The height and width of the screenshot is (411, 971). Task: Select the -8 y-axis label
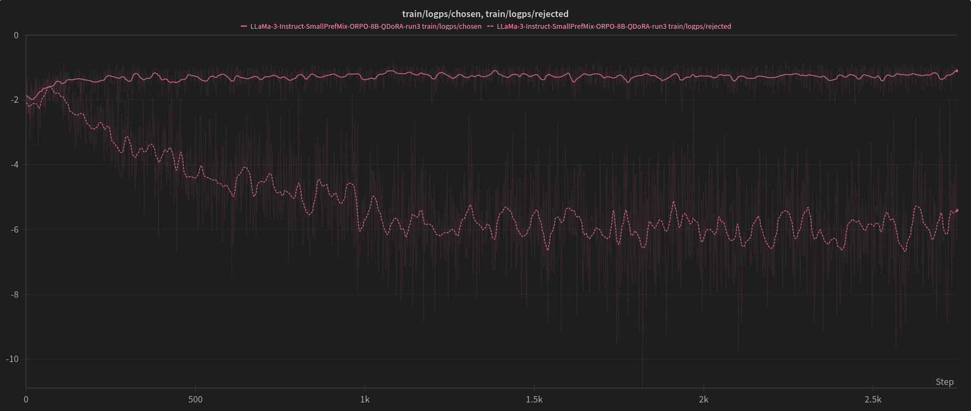(x=14, y=294)
